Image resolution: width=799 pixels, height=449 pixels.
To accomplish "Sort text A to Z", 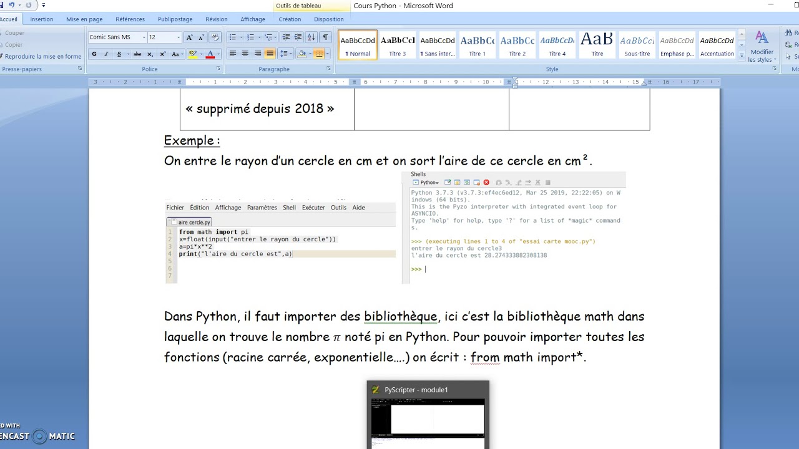I will 312,37.
